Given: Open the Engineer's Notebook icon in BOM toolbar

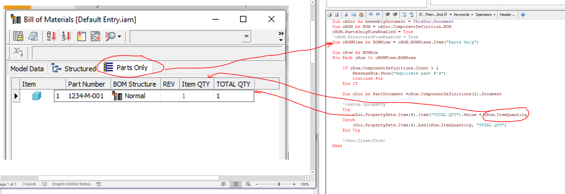Looking at the screenshot, I should pyautogui.click(x=33, y=36).
